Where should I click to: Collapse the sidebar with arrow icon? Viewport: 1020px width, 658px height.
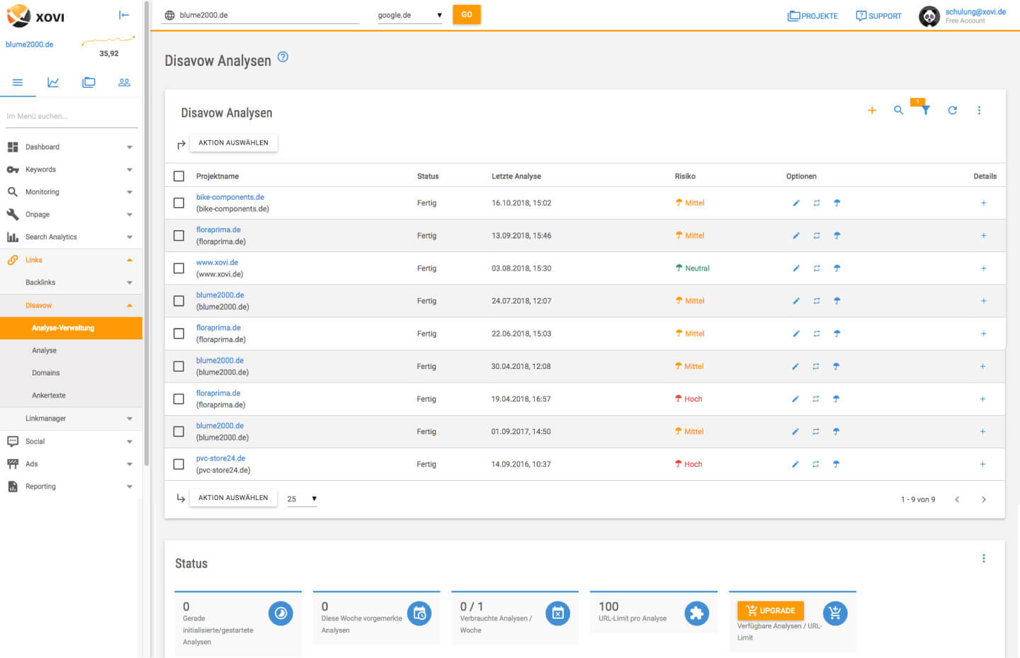[x=124, y=15]
